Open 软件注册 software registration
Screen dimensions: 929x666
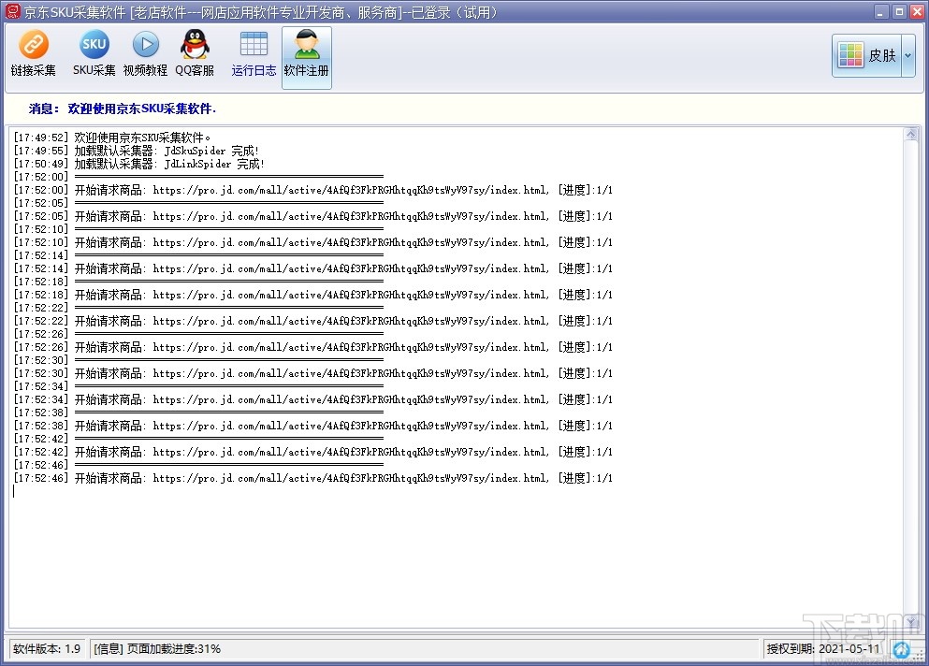coord(306,57)
